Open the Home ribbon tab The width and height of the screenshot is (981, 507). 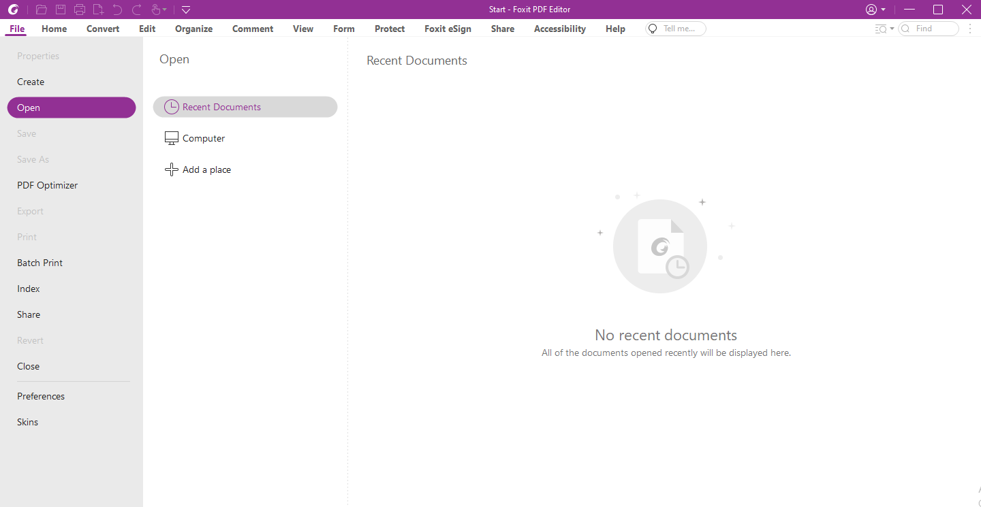54,29
